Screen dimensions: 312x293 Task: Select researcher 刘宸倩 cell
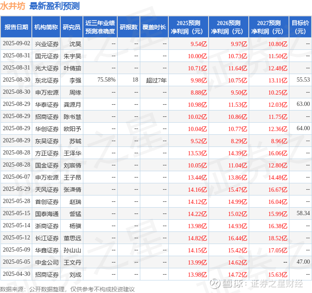[72, 165]
